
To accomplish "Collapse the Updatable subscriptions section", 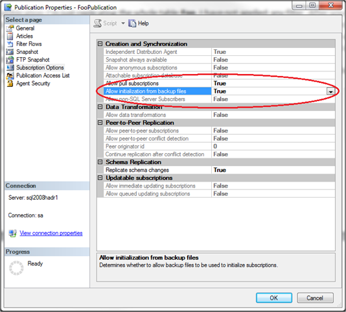I will (100, 178).
